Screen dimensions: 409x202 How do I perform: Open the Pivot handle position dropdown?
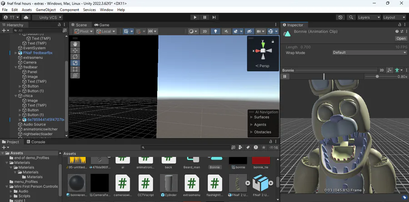pos(84,31)
